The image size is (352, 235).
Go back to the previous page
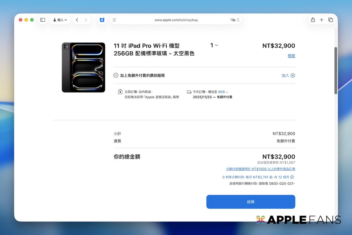point(77,20)
